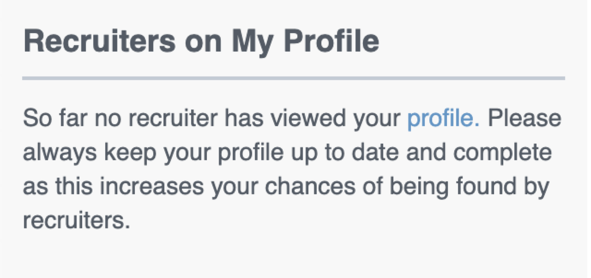591x278 pixels.
Task: Click the word "keep" in the second line
Action: [x=118, y=153]
